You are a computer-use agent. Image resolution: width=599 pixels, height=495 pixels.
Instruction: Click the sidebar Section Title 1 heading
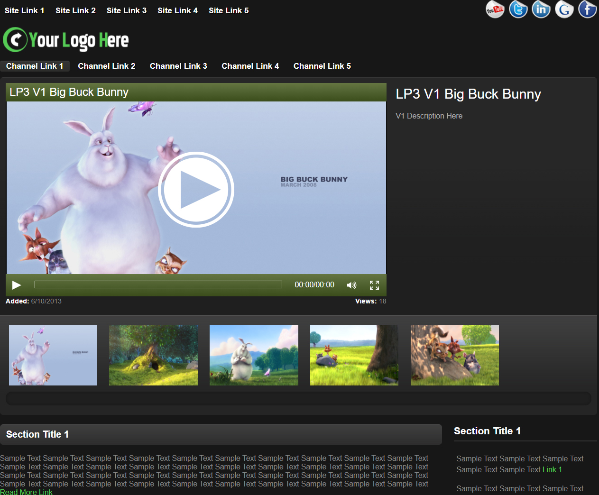click(487, 431)
